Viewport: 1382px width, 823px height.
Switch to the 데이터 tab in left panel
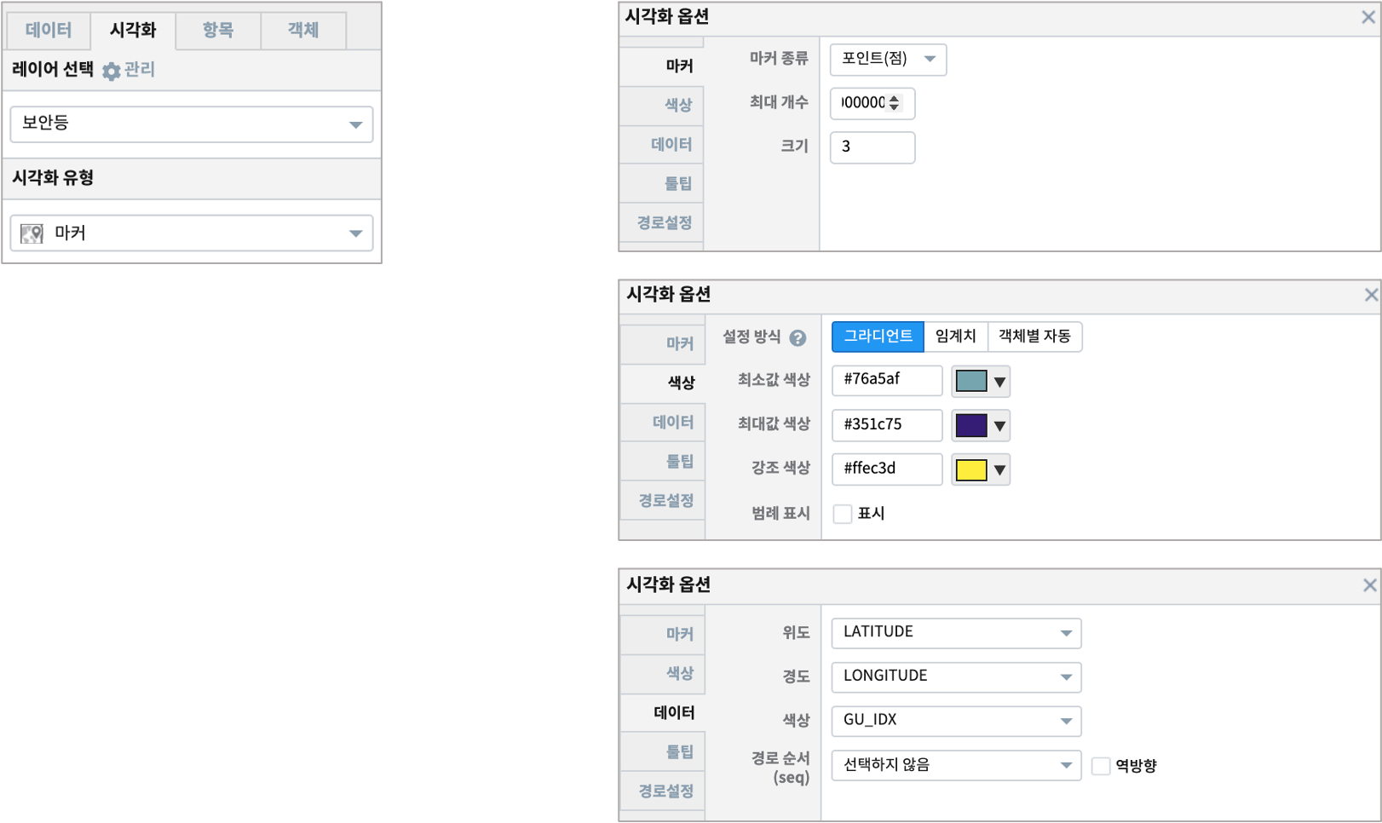coord(49,31)
